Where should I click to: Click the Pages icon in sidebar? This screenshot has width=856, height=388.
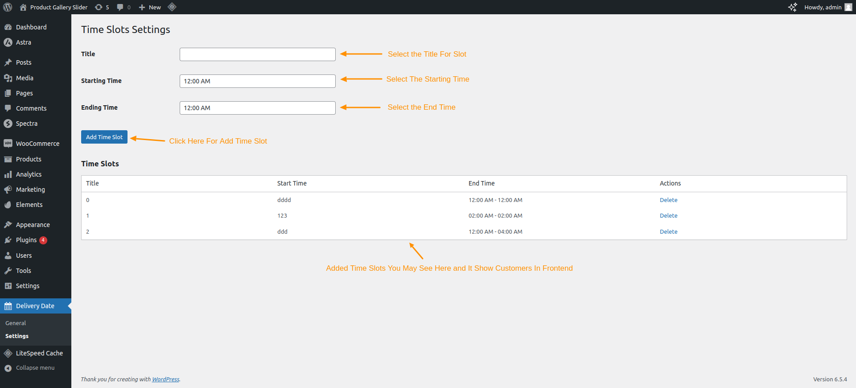8,93
